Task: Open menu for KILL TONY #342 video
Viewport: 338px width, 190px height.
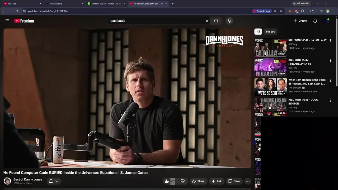Action: point(330,41)
